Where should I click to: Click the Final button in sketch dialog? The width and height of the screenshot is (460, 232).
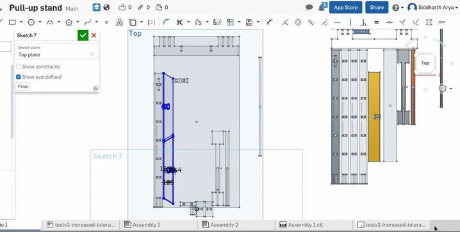[x=23, y=87]
